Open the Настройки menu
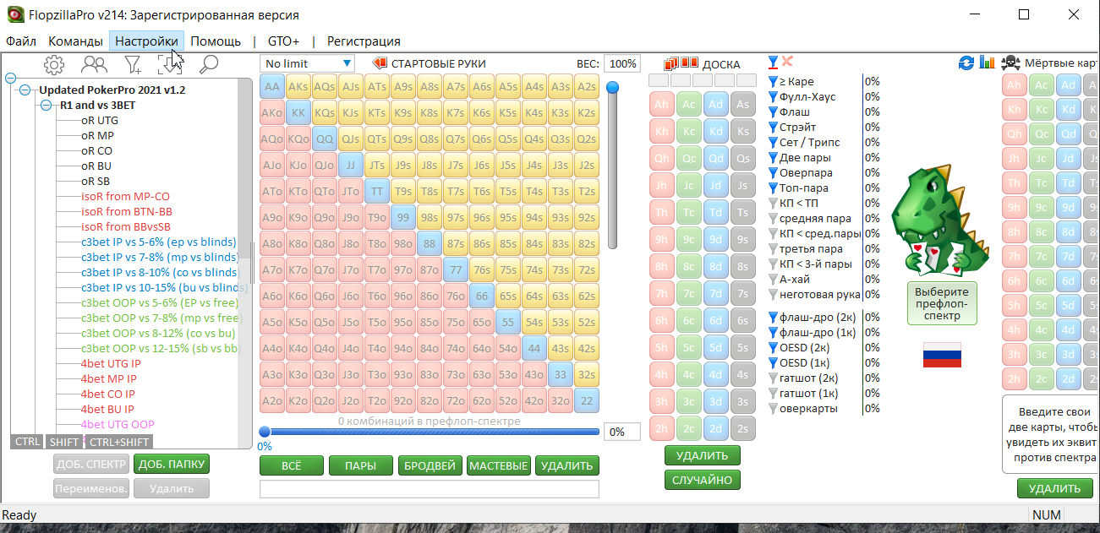Image resolution: width=1100 pixels, height=533 pixels. (146, 41)
